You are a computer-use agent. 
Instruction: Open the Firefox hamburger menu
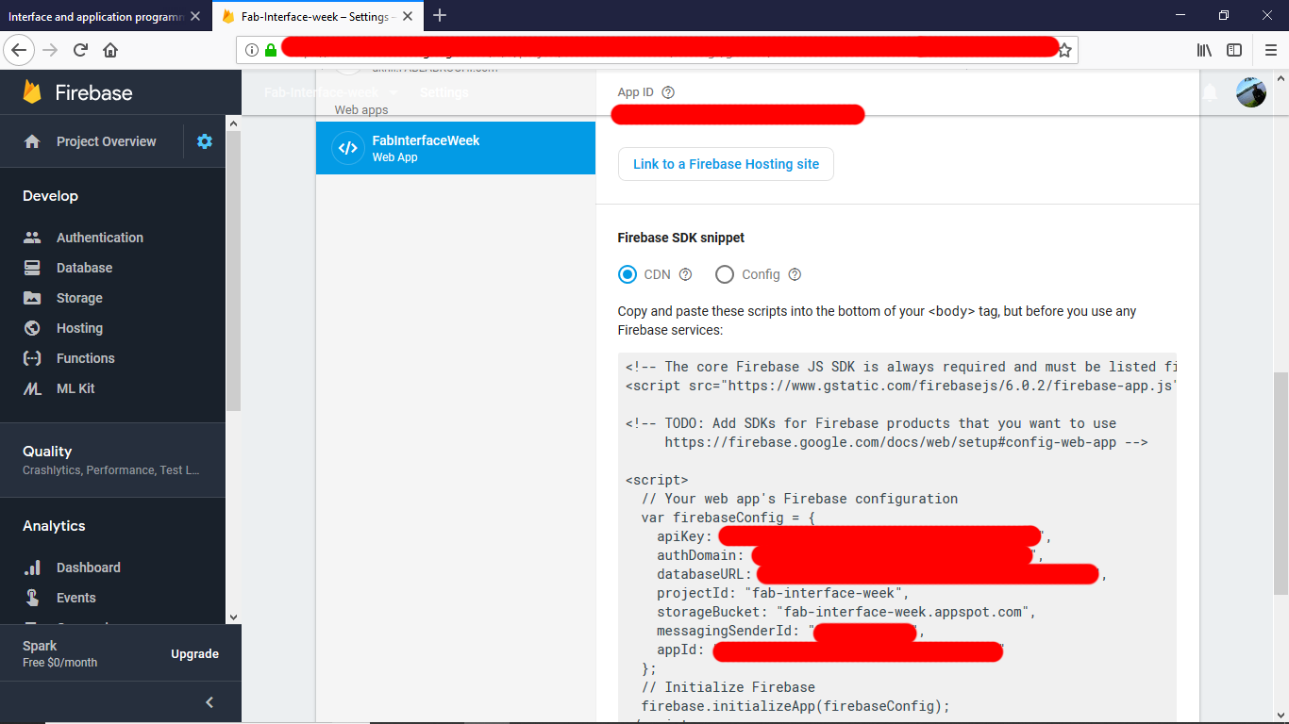point(1270,49)
